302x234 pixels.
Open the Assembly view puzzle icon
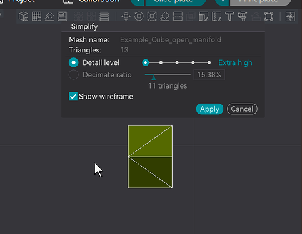coord(290,16)
